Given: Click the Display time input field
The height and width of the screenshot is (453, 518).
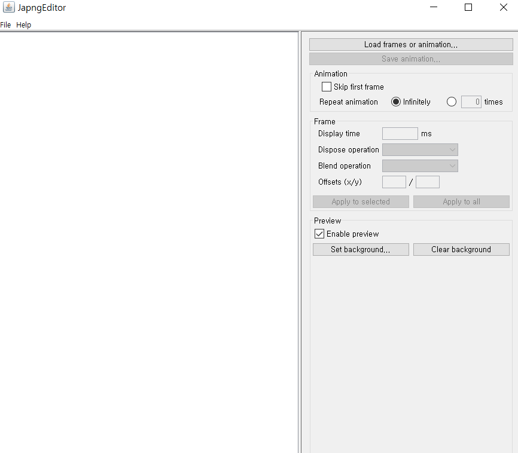Looking at the screenshot, I should click(x=400, y=134).
